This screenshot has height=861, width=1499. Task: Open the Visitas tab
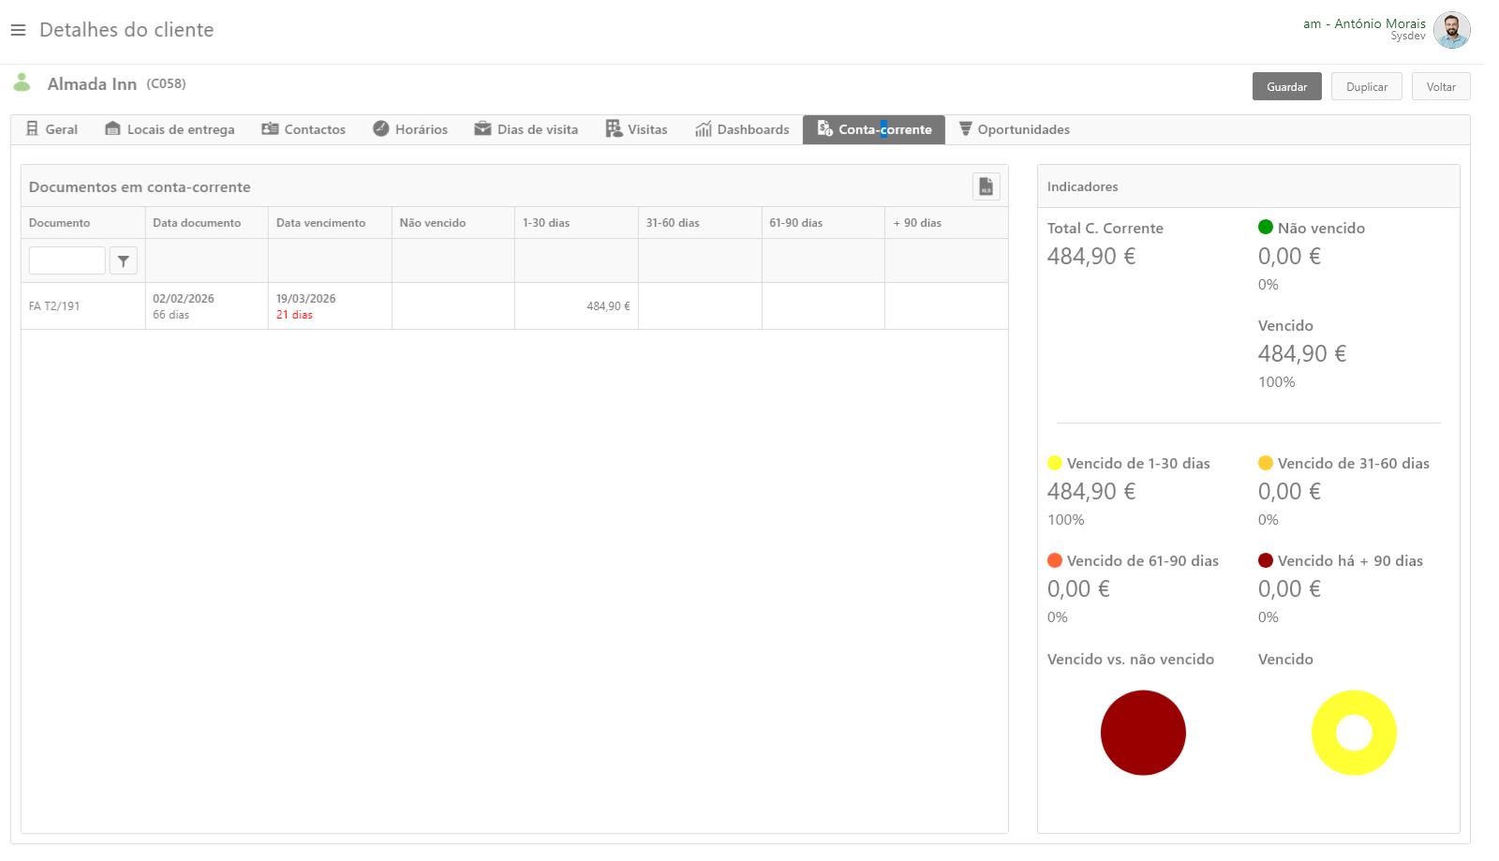(636, 129)
